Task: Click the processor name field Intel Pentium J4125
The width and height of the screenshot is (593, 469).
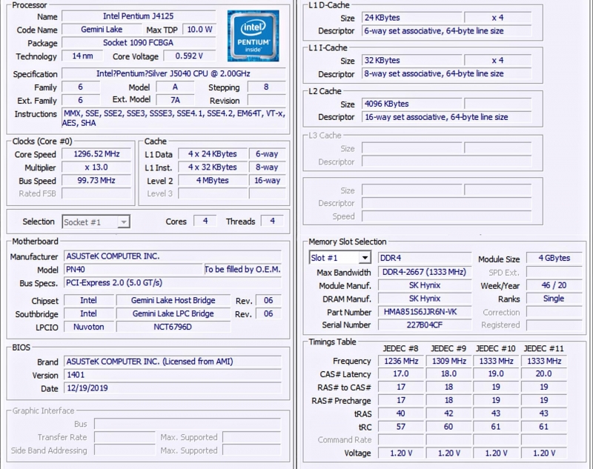Action: tap(139, 16)
